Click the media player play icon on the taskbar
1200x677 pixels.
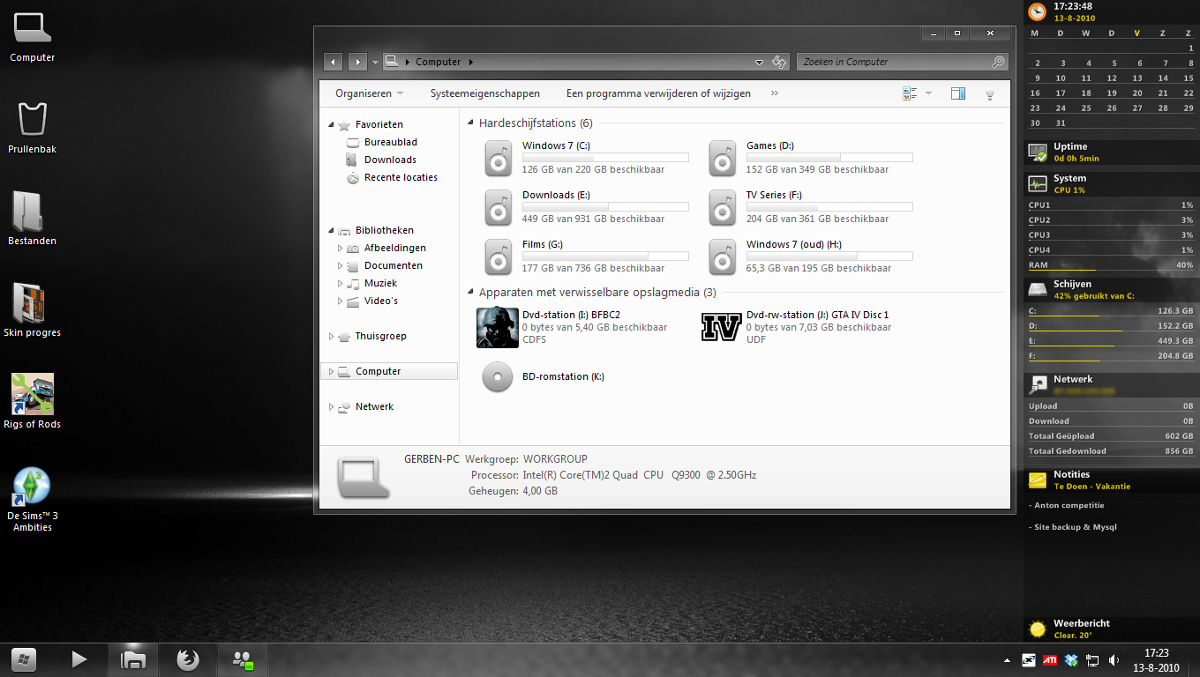coord(79,659)
